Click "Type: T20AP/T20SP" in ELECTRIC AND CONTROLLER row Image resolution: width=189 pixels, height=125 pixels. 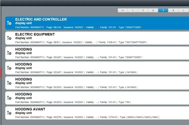(x=130, y=27)
